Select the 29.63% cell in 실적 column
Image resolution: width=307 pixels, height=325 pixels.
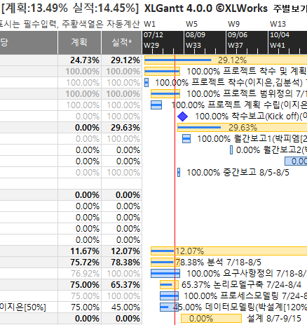[x=121, y=128]
